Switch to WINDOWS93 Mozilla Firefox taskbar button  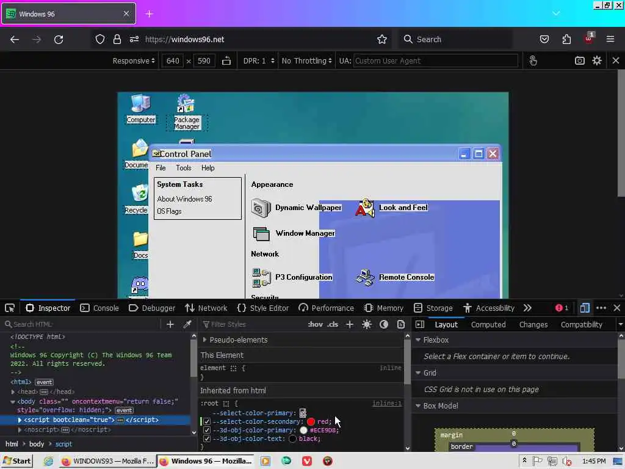tap(107, 461)
